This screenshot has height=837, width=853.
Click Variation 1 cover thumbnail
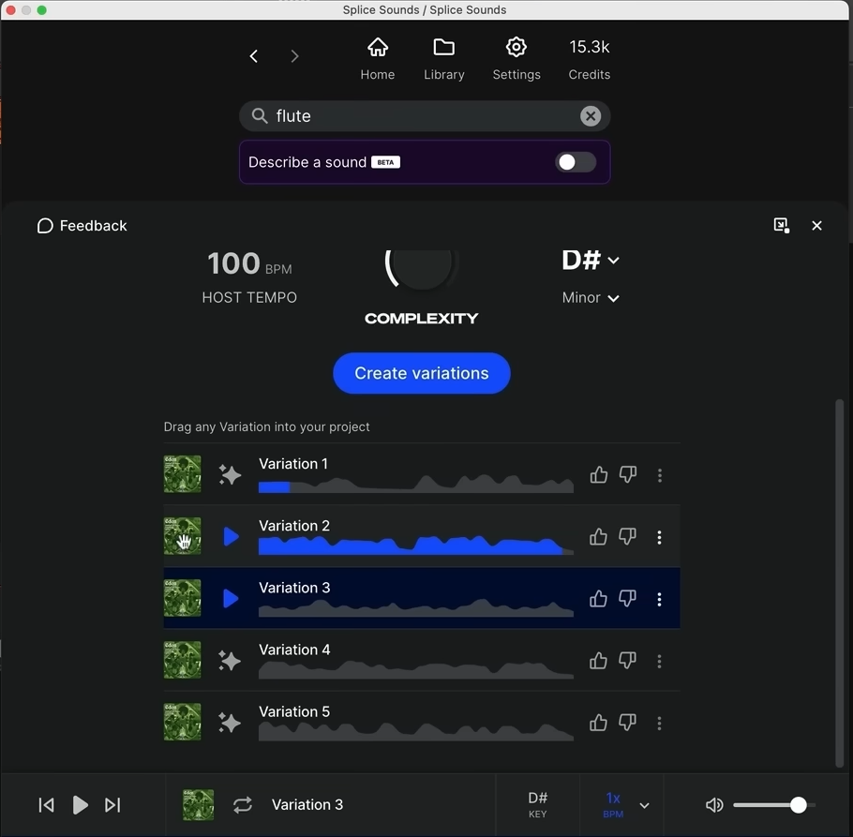tap(182, 473)
